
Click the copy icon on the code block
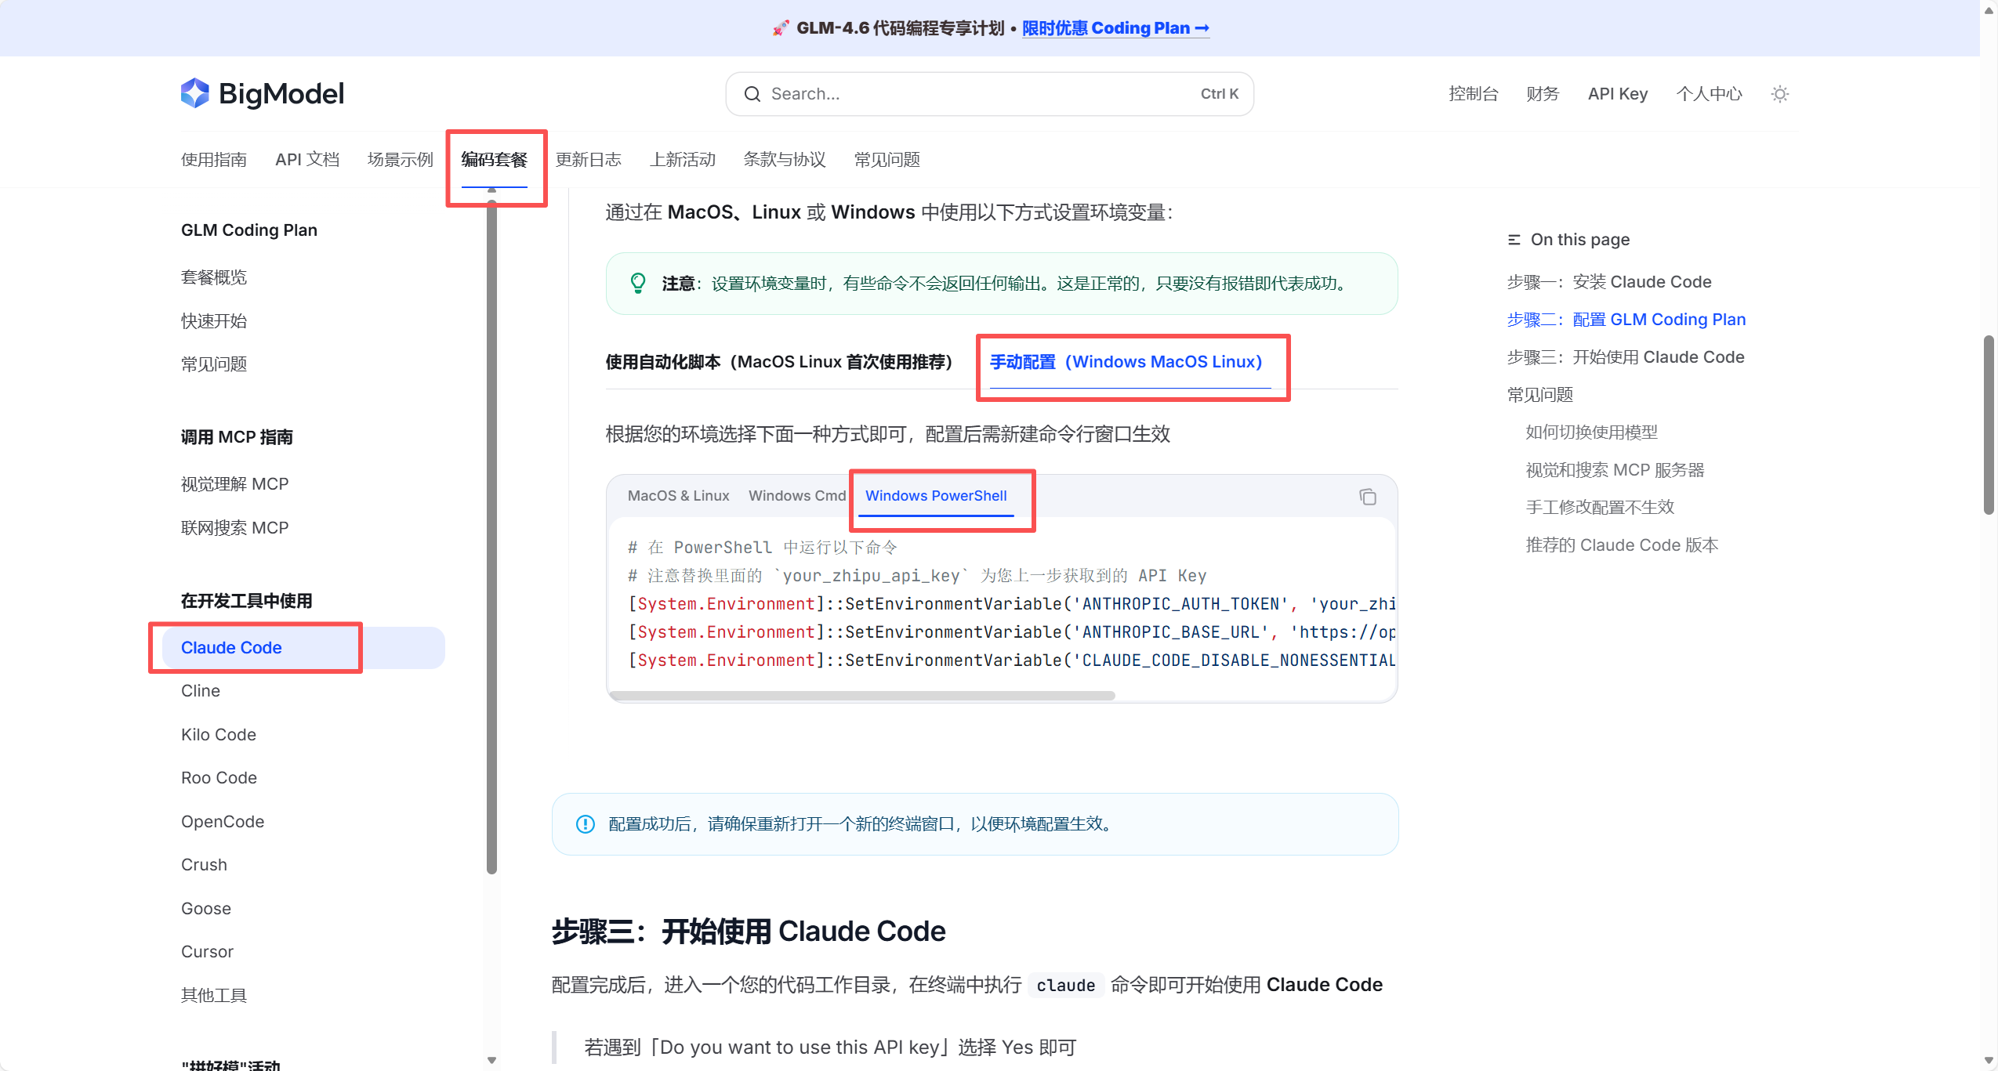pos(1367,498)
